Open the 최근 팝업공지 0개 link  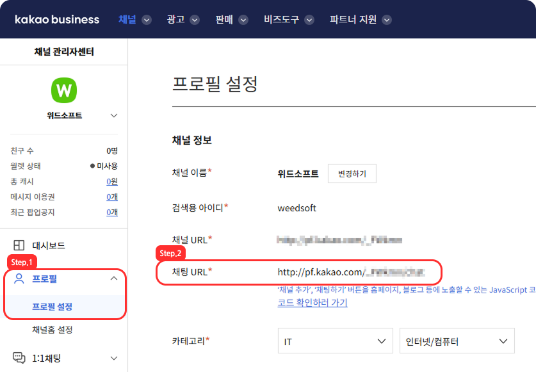tap(112, 213)
